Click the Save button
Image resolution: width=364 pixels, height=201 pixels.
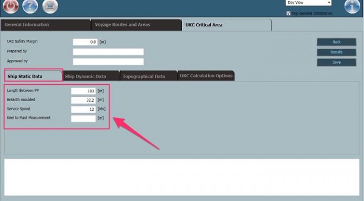[x=336, y=62]
